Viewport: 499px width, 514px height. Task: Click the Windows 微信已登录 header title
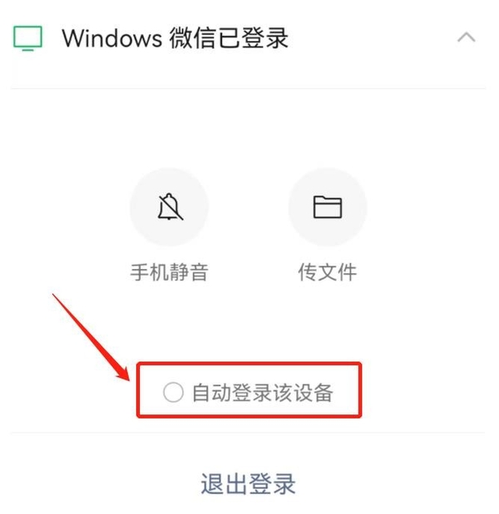click(x=175, y=38)
